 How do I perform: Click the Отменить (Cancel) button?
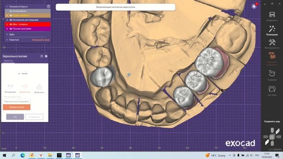click(34, 117)
